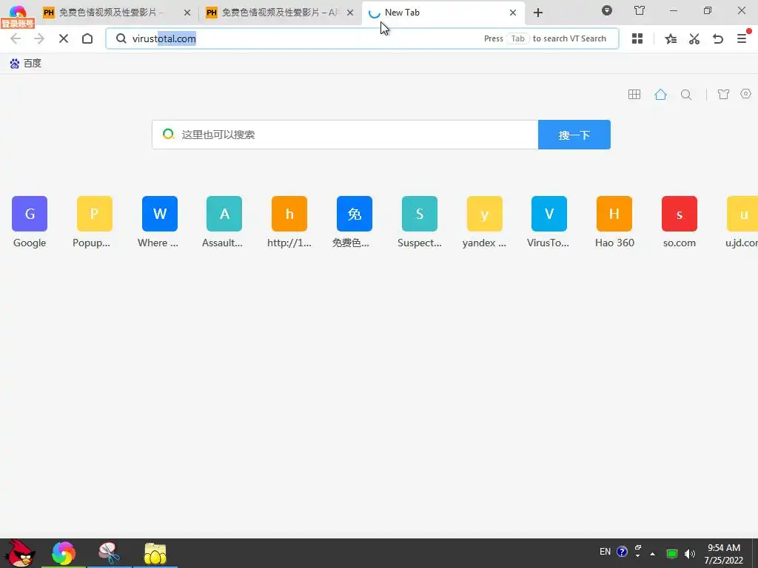Image resolution: width=758 pixels, height=568 pixels.
Task: Click the EN language indicator
Action: tap(605, 552)
